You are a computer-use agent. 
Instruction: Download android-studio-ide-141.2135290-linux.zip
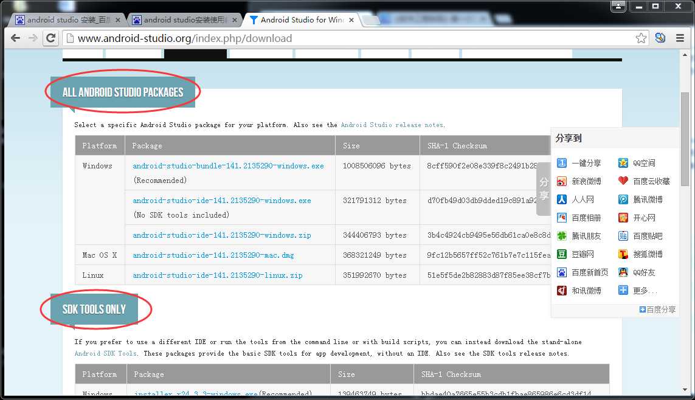click(217, 275)
